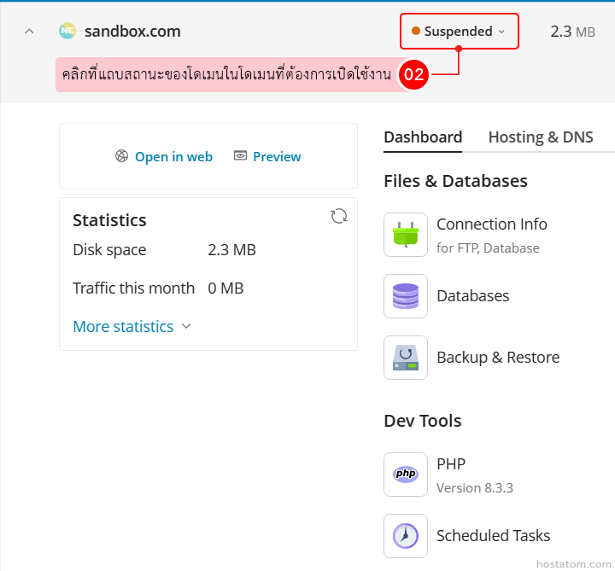Click the Backup & Restore drive icon
Screen dimensions: 615x571
coord(406,358)
